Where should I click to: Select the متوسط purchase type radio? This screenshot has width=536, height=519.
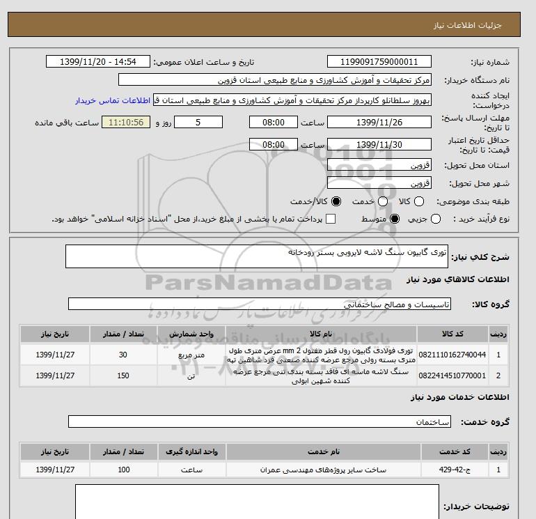point(395,219)
